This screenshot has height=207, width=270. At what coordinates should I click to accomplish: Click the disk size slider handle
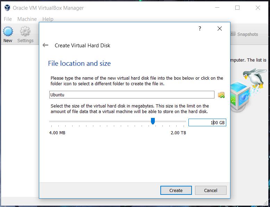coord(153,121)
